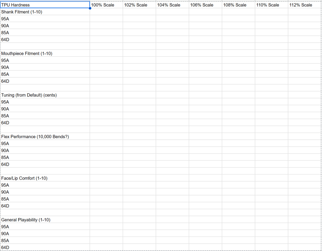The image size is (322, 251).
Task: Select the Mouthpiece Fitment (1-10) label cell
Action: pyautogui.click(x=45, y=54)
